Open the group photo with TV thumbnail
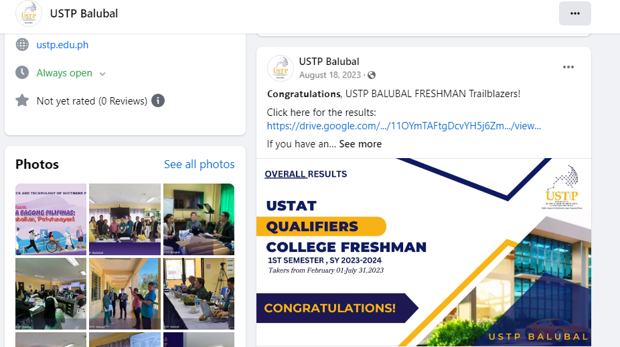This screenshot has height=347, width=620. pyautogui.click(x=125, y=219)
